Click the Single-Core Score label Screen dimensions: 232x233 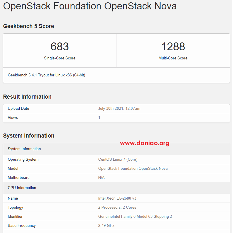(60, 58)
